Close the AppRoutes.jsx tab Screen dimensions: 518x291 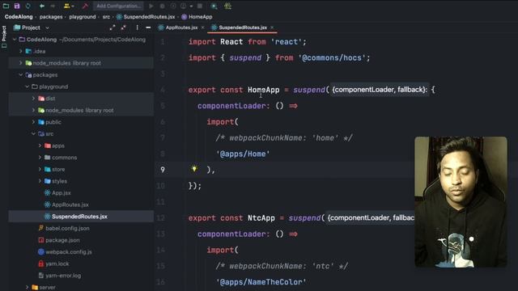pos(202,27)
